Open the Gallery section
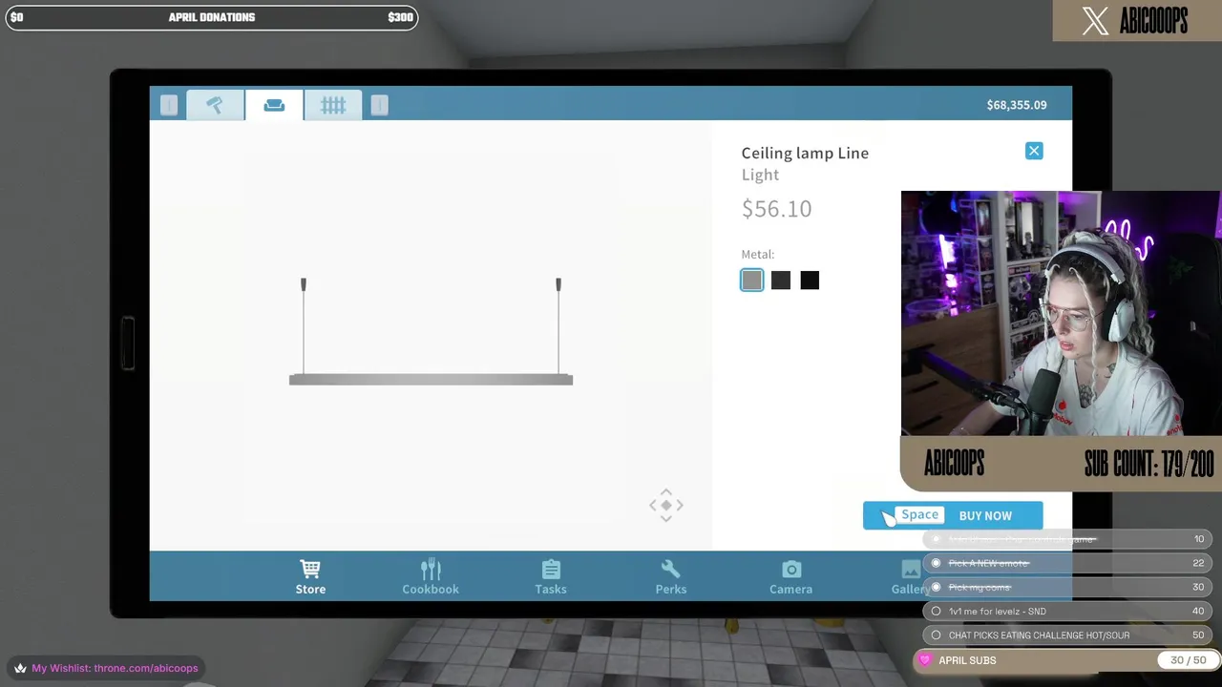 click(910, 577)
